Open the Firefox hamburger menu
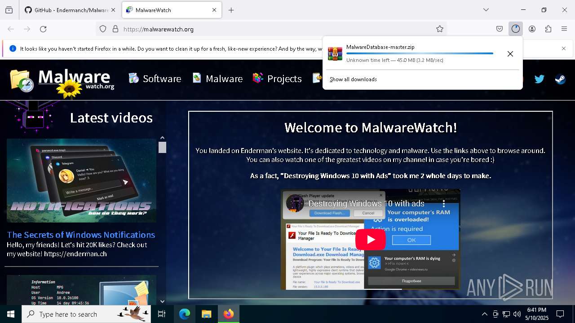 point(564,29)
